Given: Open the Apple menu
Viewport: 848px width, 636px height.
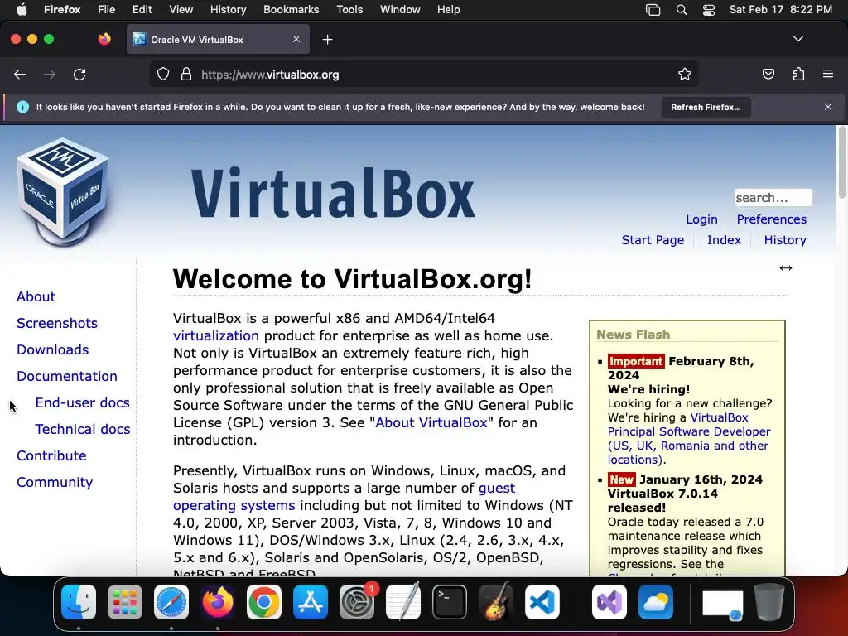Looking at the screenshot, I should pyautogui.click(x=22, y=10).
